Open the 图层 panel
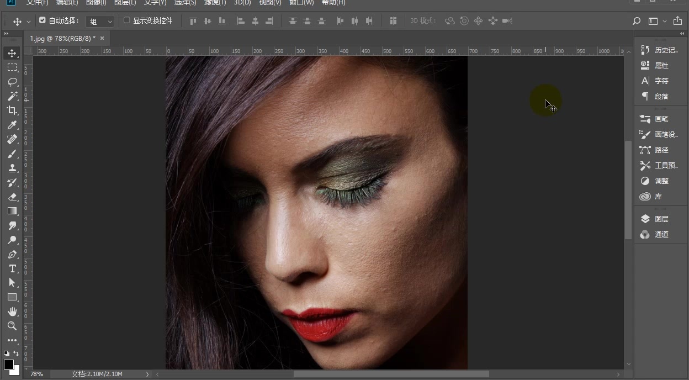 pyautogui.click(x=661, y=219)
